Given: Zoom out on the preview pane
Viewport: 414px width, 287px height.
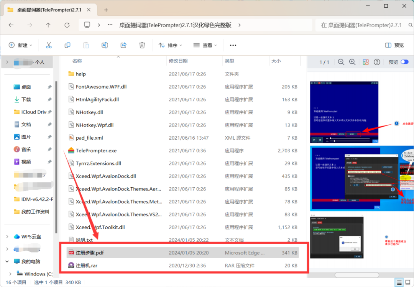Looking at the screenshot, I should coord(341,62).
